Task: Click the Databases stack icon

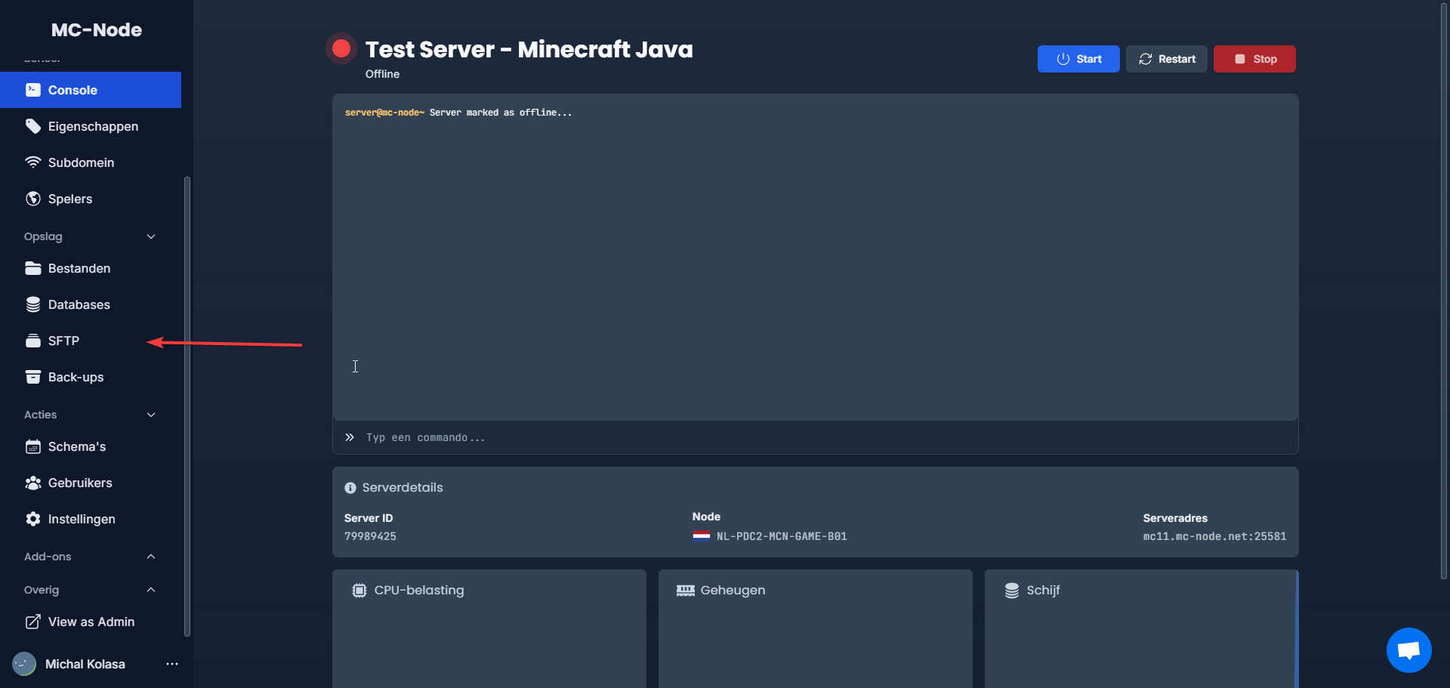Action: (33, 304)
